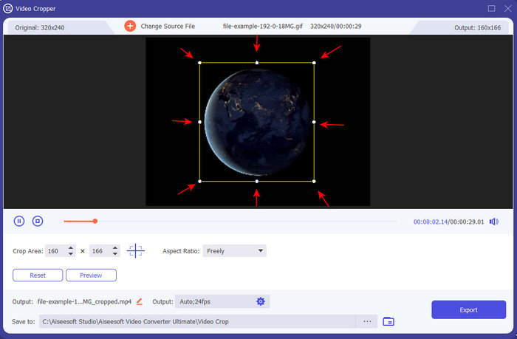Click the Preview button
The height and width of the screenshot is (339, 517).
tap(91, 275)
